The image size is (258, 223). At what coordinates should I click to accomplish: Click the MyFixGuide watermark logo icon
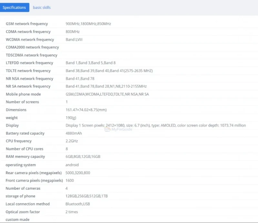click(107, 129)
